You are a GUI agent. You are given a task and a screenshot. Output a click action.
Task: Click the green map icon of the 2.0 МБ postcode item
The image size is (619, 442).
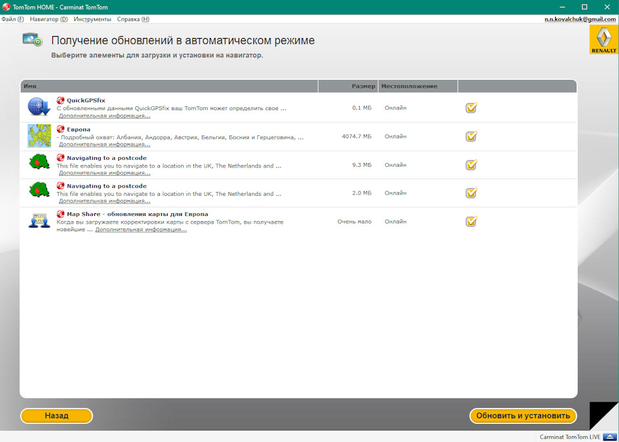click(x=39, y=190)
